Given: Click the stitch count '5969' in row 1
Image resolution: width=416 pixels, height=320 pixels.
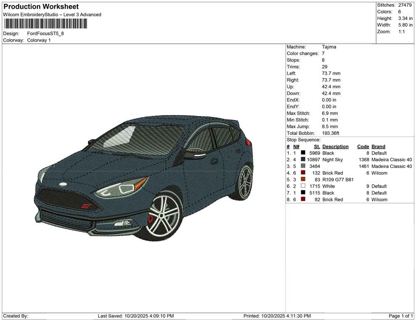Looking at the screenshot, I should [x=315, y=153].
